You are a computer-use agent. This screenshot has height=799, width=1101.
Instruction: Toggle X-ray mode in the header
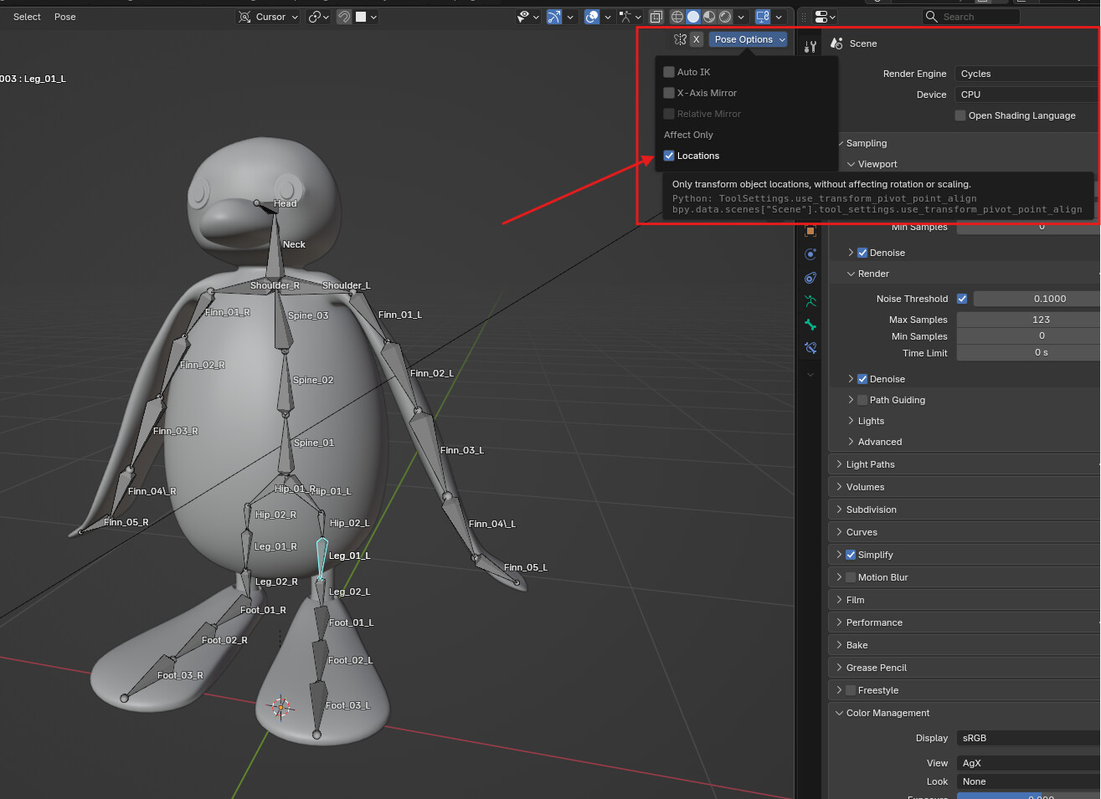(656, 17)
